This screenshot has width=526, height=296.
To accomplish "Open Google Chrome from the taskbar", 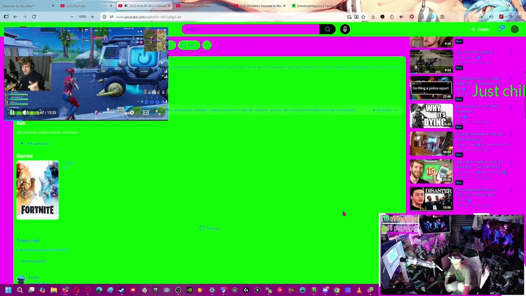I will 337,291.
